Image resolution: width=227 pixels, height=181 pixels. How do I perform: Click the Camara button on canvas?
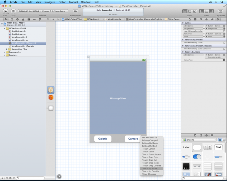133,139
